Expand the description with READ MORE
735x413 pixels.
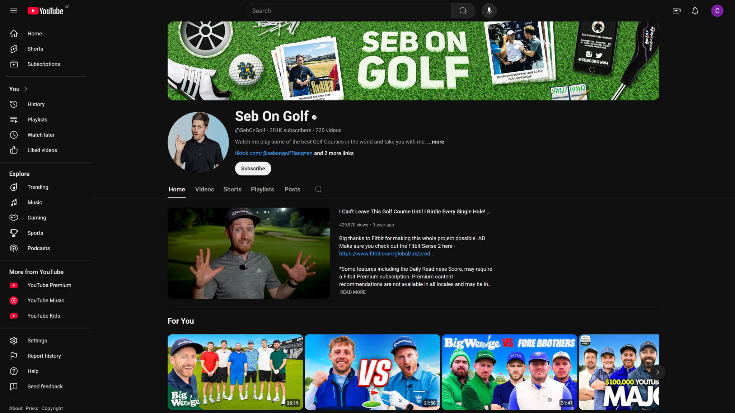pos(352,292)
